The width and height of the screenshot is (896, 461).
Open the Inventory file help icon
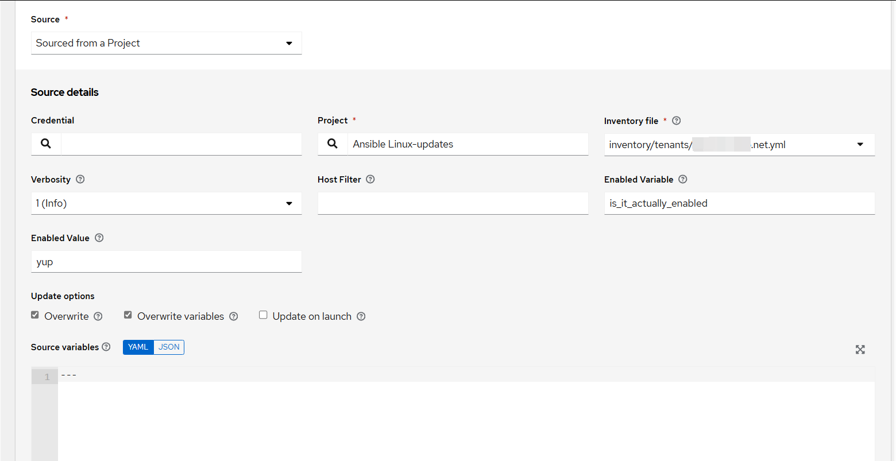point(677,121)
